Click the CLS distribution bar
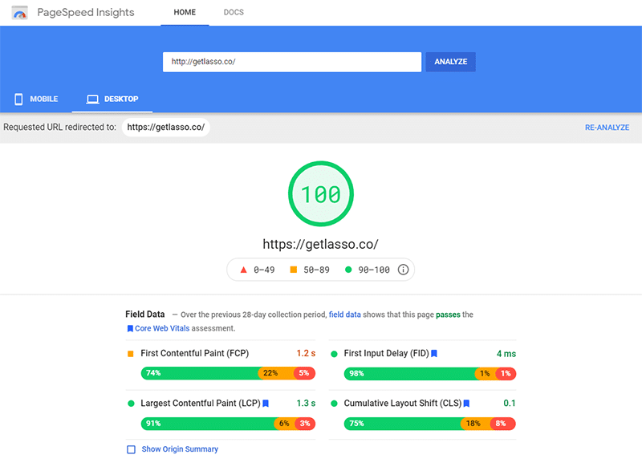This screenshot has width=642, height=471. coord(430,424)
